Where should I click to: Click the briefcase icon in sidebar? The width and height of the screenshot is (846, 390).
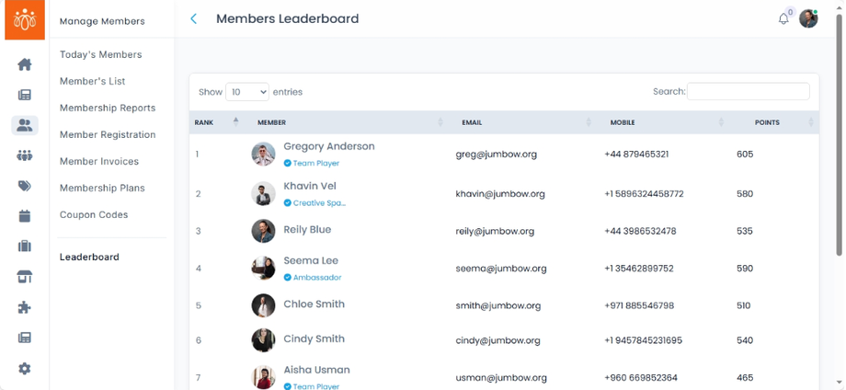pyautogui.click(x=25, y=247)
